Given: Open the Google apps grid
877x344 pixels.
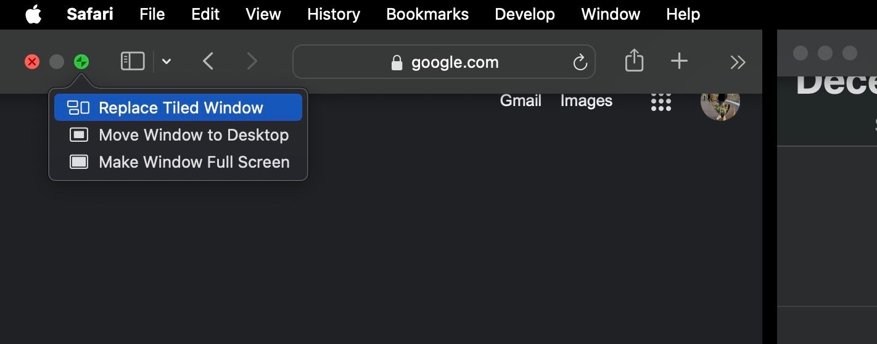Looking at the screenshot, I should (661, 102).
